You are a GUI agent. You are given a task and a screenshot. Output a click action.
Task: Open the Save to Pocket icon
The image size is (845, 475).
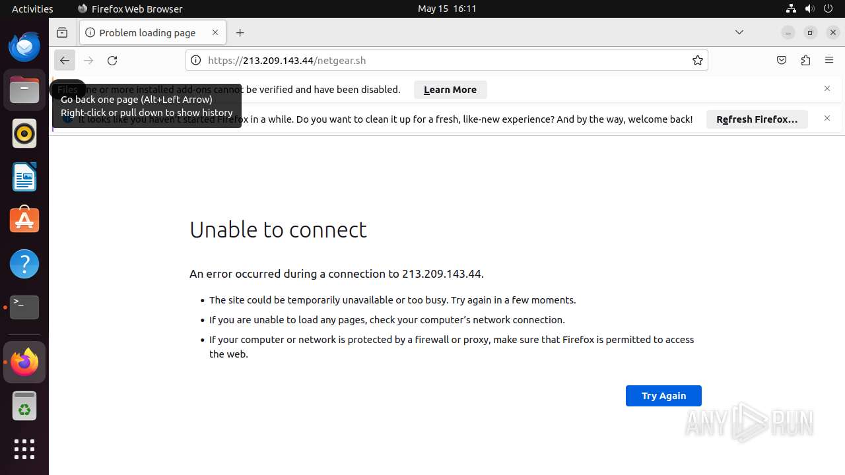pyautogui.click(x=782, y=61)
